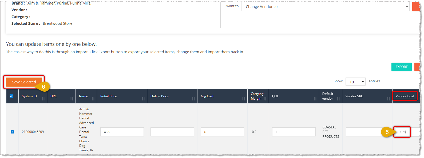
Task: Click the empty Online Price input field
Action: point(172,132)
